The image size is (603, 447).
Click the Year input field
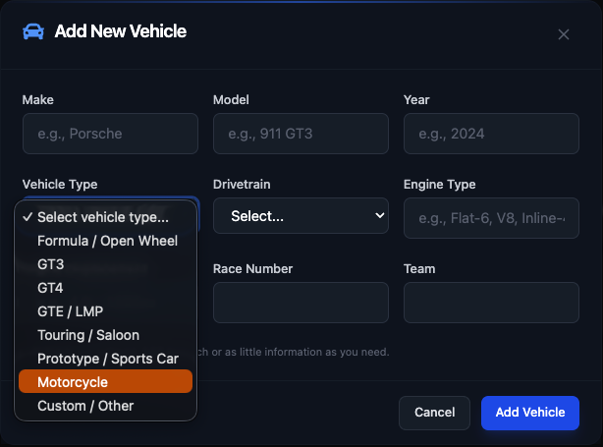click(491, 134)
